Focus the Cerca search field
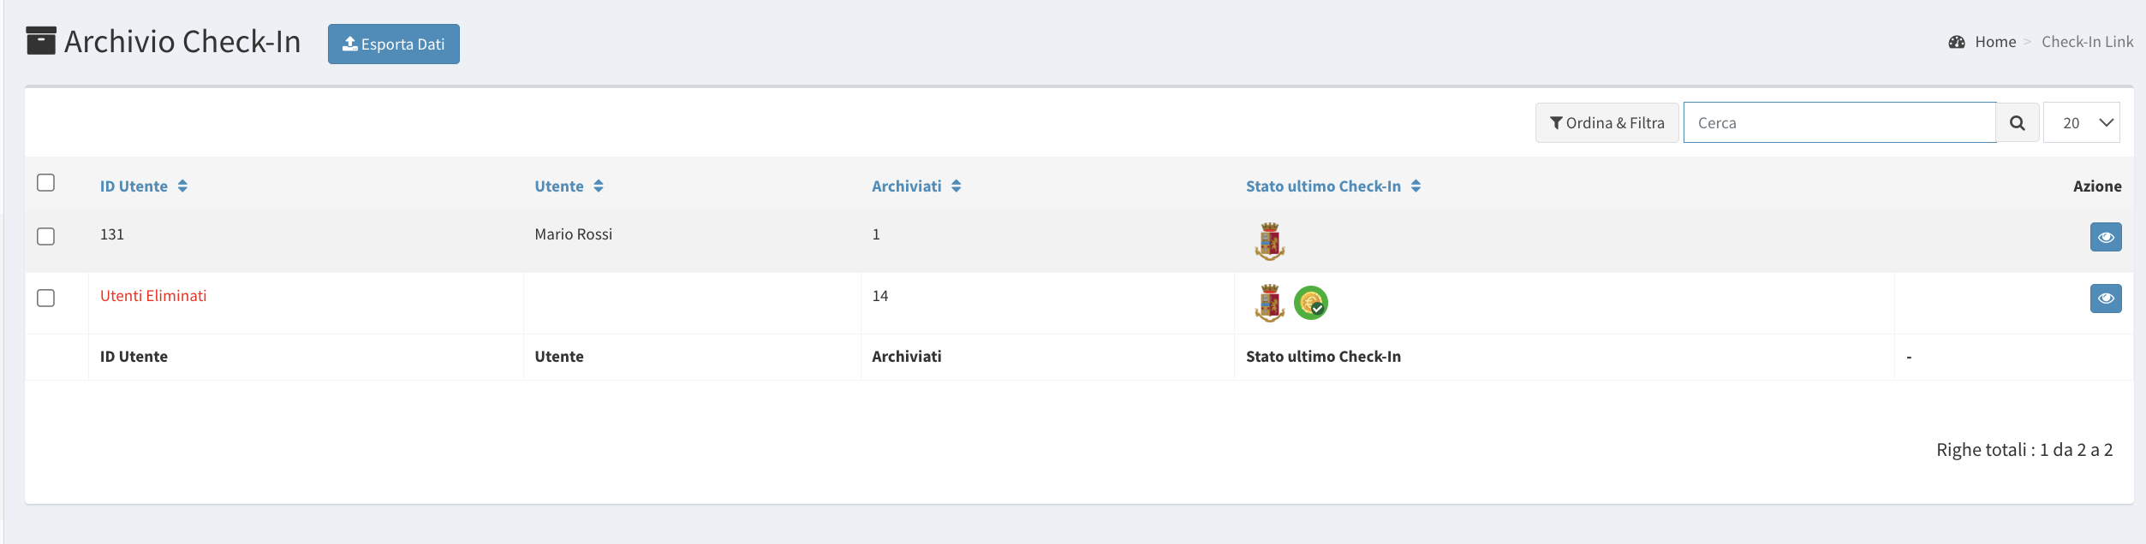Screen dimensions: 2146x544 click(x=1839, y=122)
